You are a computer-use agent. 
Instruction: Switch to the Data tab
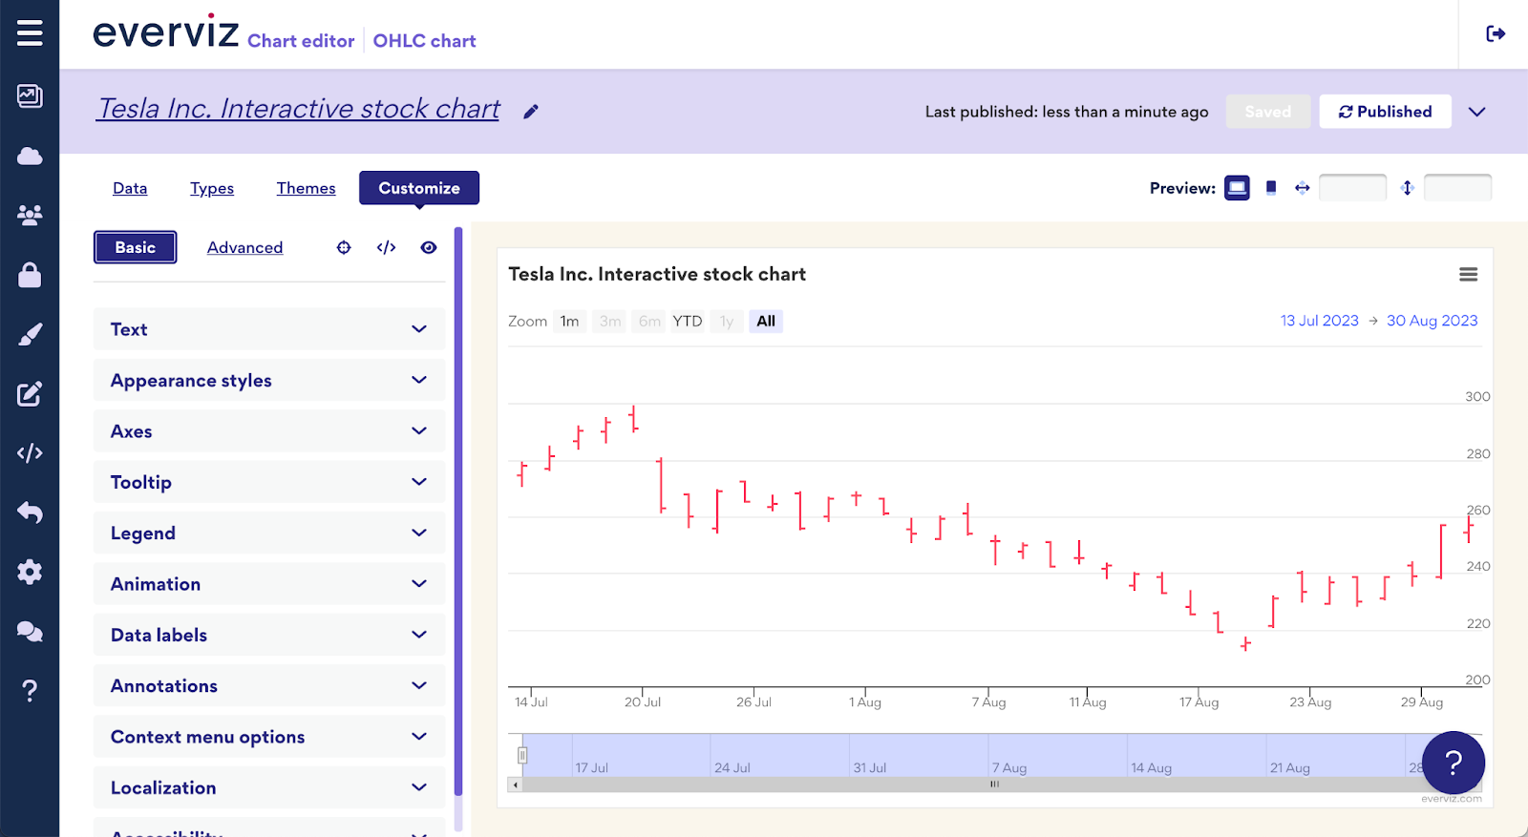coord(130,188)
